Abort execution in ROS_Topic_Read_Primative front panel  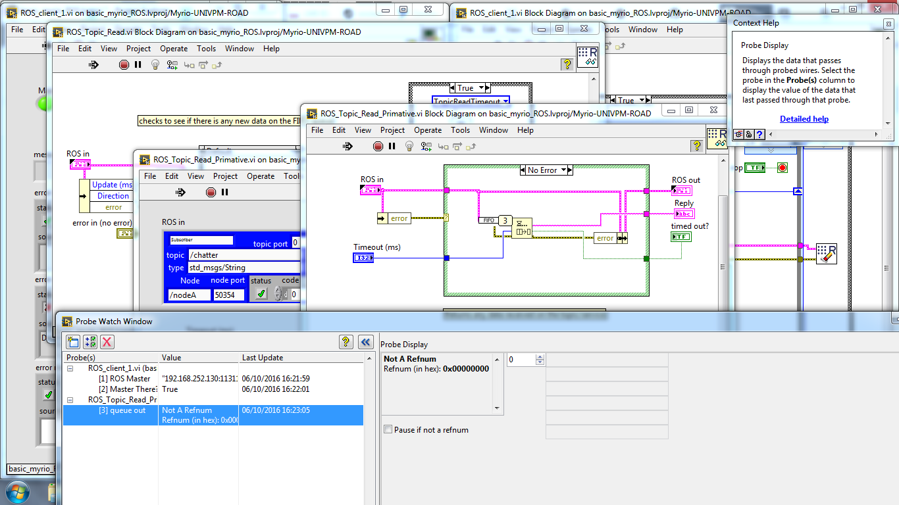211,192
